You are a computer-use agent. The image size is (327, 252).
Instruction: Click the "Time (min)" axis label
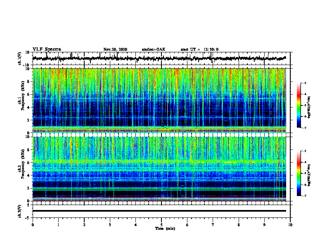tap(165, 229)
